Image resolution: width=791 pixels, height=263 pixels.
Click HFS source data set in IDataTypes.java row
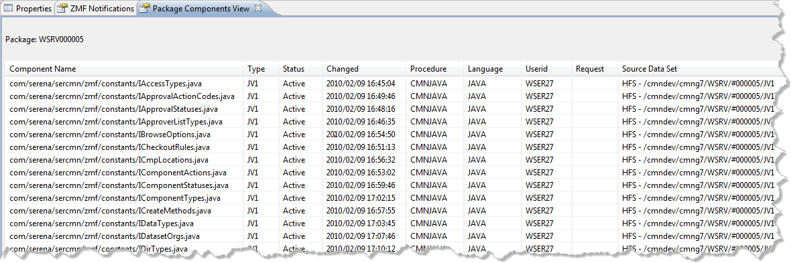tap(698, 224)
